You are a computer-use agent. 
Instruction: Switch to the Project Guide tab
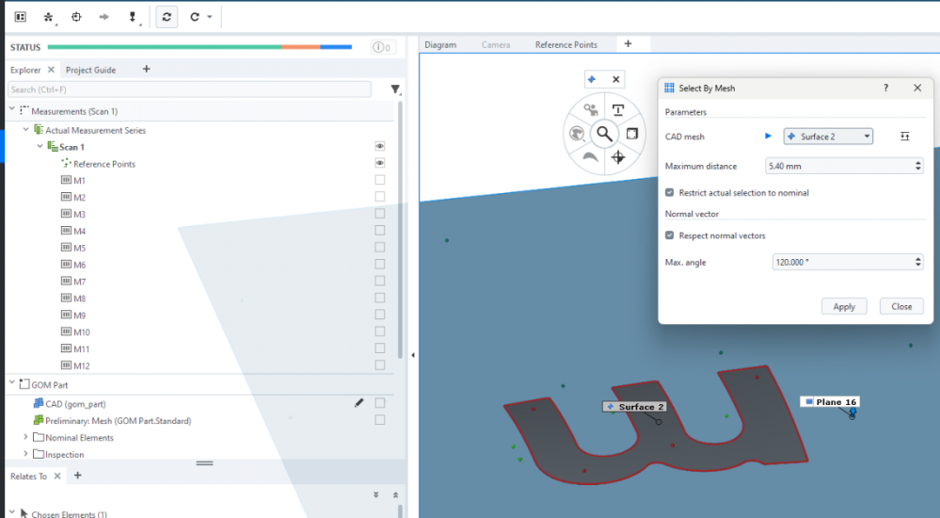(90, 70)
